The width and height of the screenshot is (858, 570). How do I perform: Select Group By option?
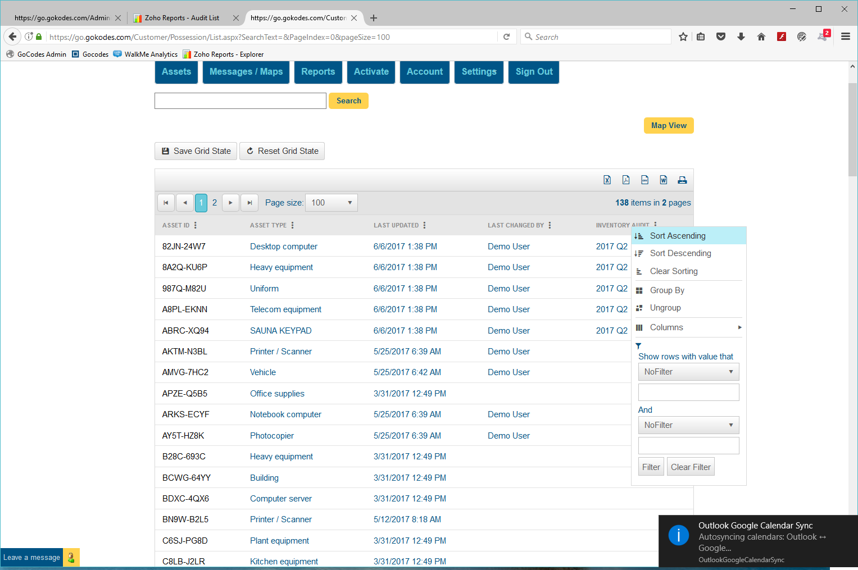689,290
